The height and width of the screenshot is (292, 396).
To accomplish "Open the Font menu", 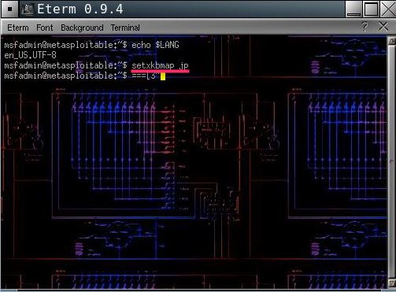I will coord(45,28).
